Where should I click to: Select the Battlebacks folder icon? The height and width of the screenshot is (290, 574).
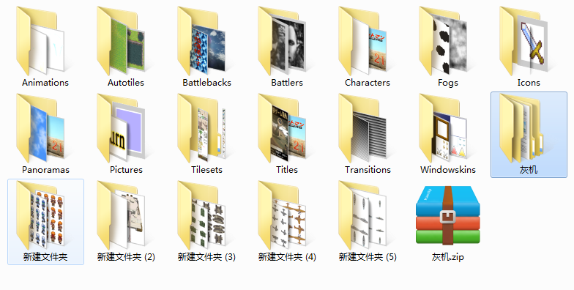coord(201,40)
